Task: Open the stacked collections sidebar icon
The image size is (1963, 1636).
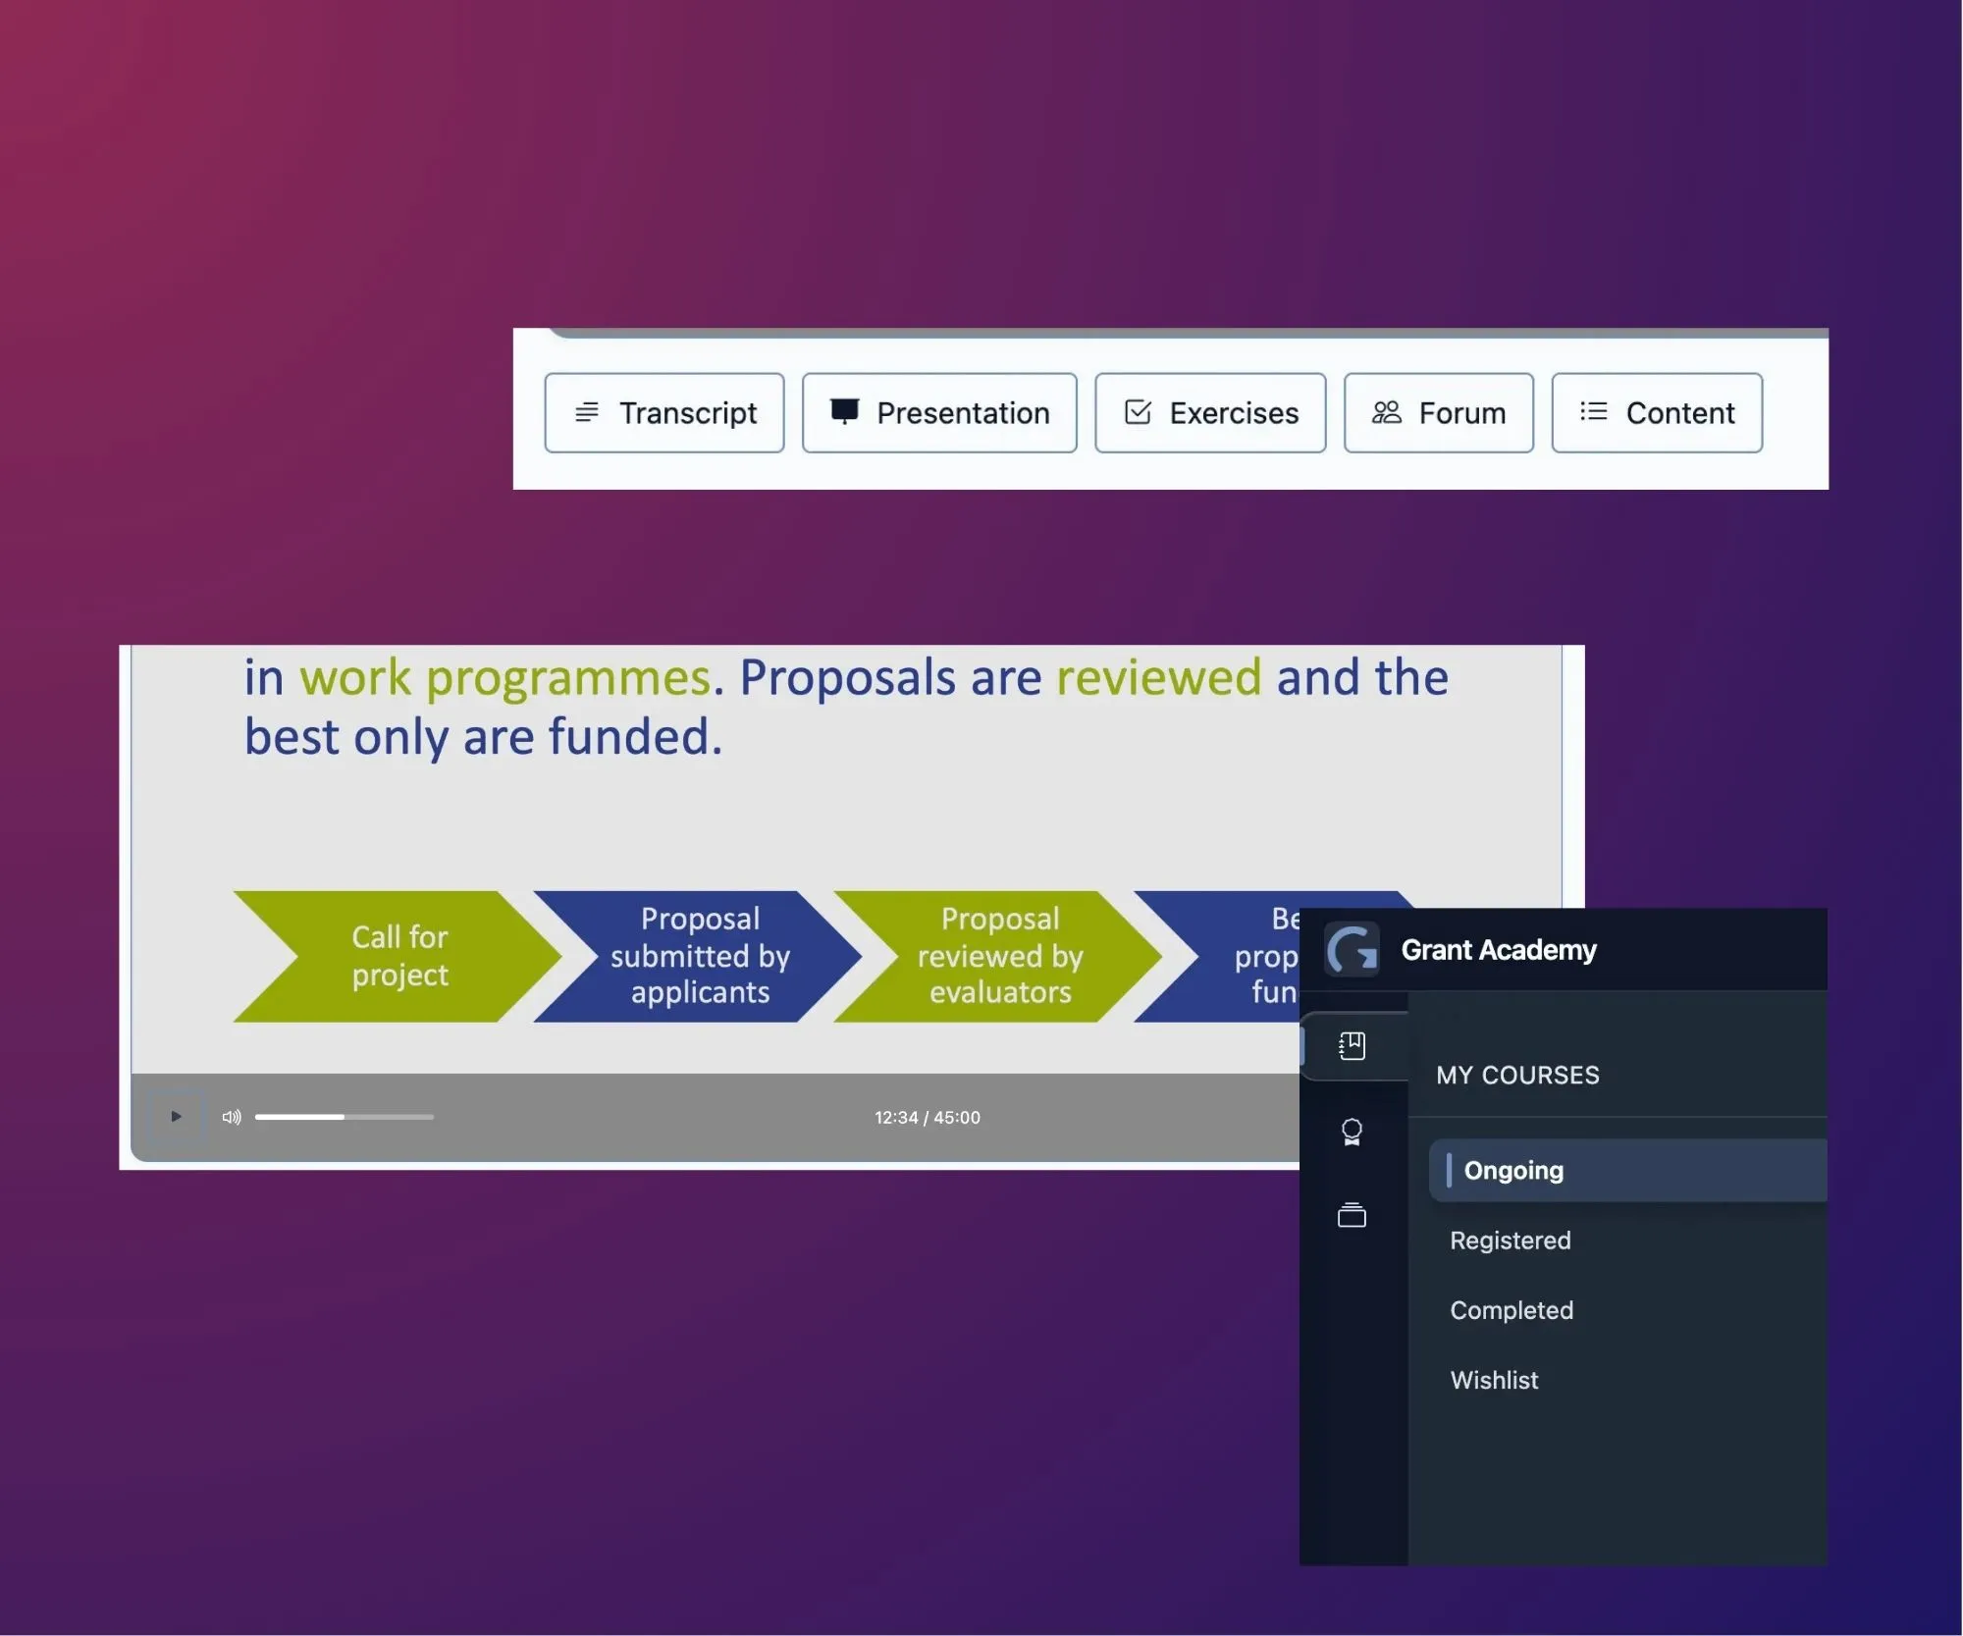Action: pos(1352,1216)
